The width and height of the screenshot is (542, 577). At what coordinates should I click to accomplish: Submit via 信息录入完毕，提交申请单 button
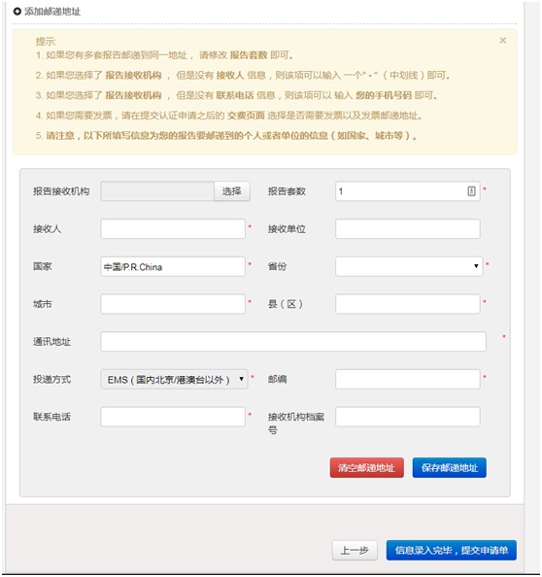[x=452, y=550]
